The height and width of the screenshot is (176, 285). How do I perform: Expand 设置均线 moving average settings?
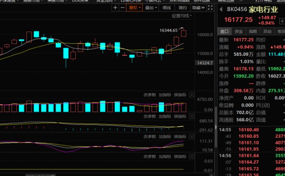point(181,16)
